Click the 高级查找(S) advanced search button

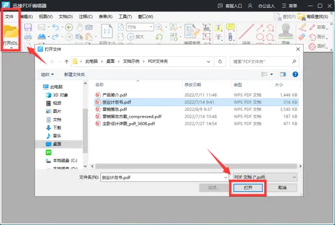click(x=313, y=17)
